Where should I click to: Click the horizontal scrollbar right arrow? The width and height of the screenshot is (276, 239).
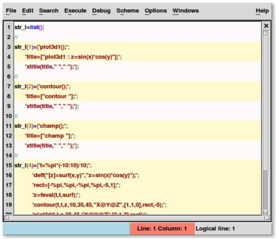(x=267, y=218)
